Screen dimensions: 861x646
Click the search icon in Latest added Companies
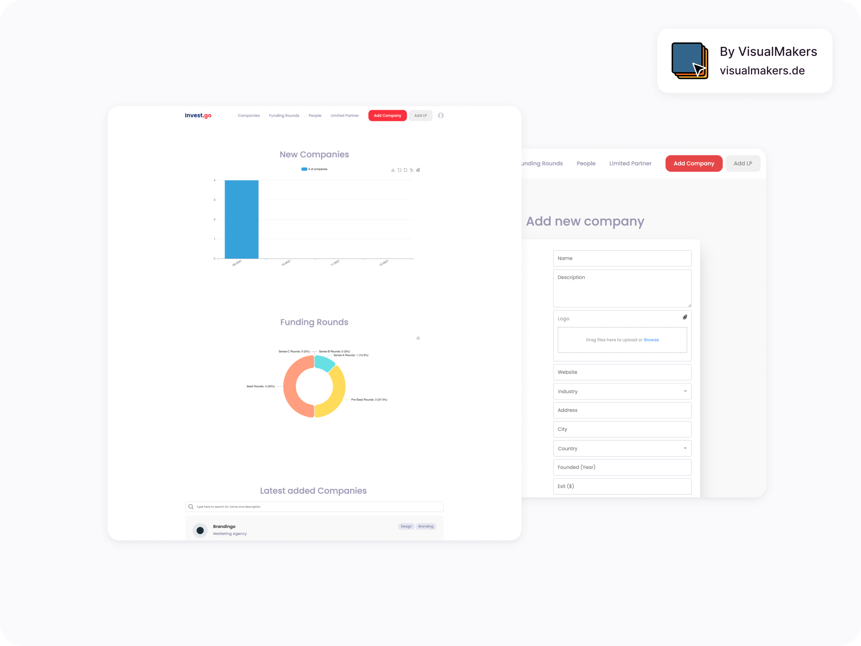coord(191,506)
